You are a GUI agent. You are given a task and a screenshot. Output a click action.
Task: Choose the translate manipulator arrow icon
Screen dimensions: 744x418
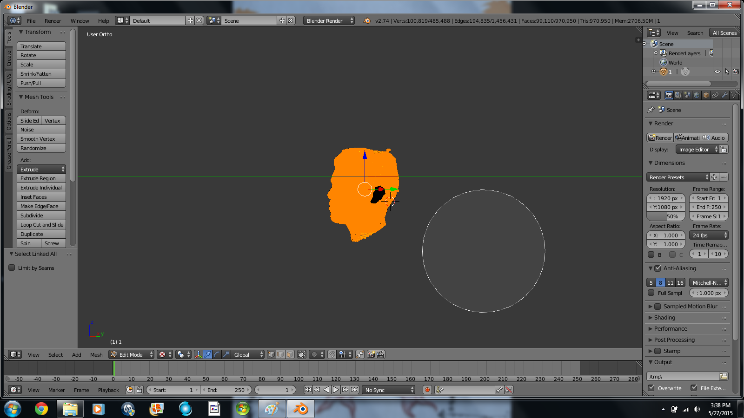tap(207, 354)
